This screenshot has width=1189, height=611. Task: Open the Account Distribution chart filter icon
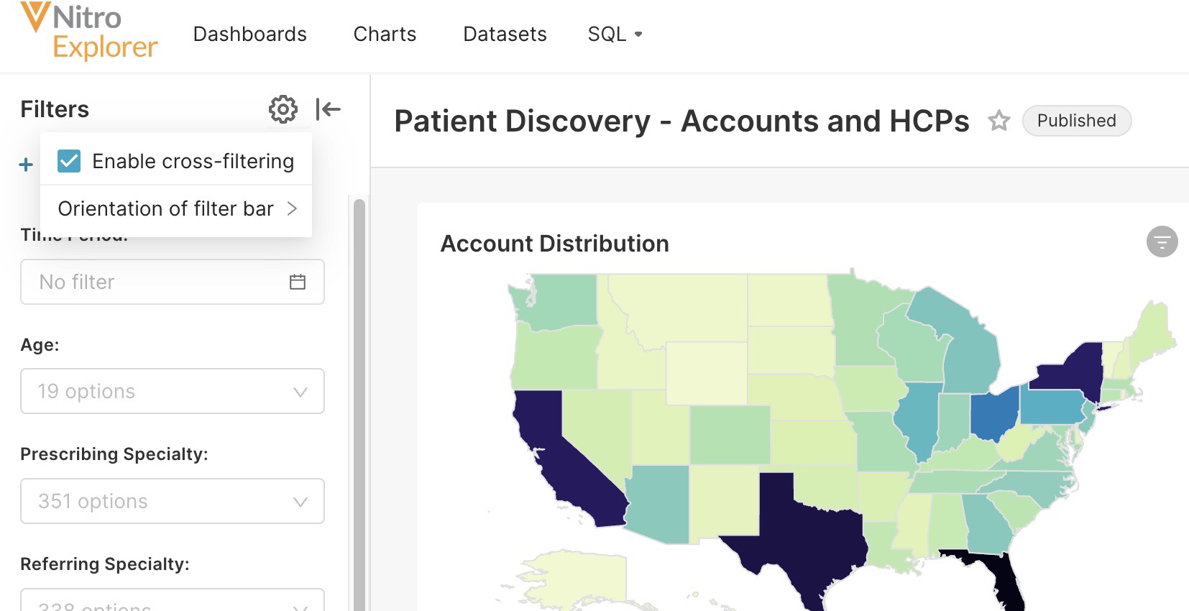tap(1162, 242)
